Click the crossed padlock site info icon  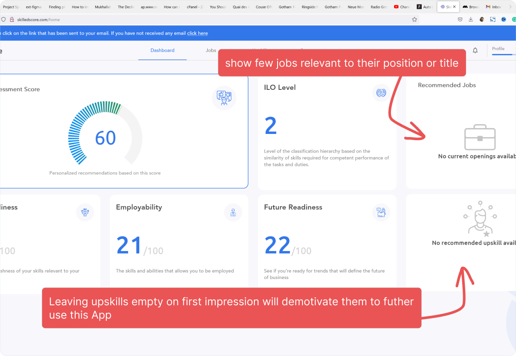pos(12,20)
